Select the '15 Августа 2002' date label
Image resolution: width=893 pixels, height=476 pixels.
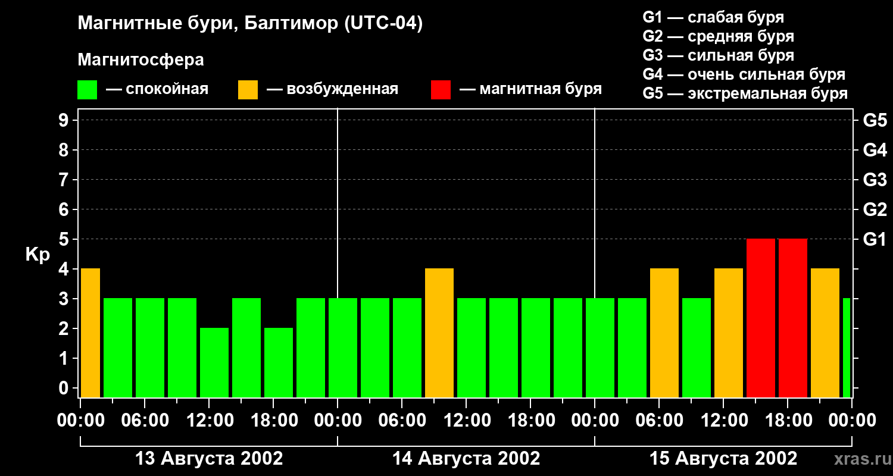point(723,459)
